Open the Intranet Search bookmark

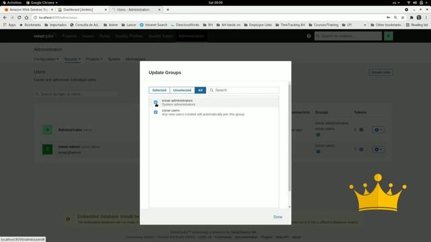point(154,25)
